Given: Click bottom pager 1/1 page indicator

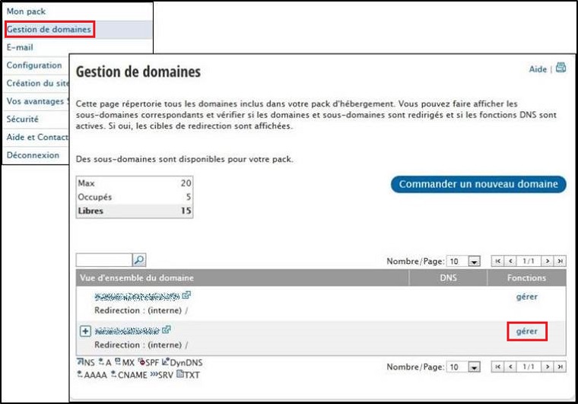Looking at the screenshot, I should click(x=529, y=367).
